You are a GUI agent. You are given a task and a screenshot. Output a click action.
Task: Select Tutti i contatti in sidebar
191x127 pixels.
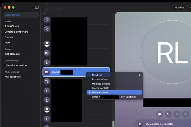[x=21, y=15]
